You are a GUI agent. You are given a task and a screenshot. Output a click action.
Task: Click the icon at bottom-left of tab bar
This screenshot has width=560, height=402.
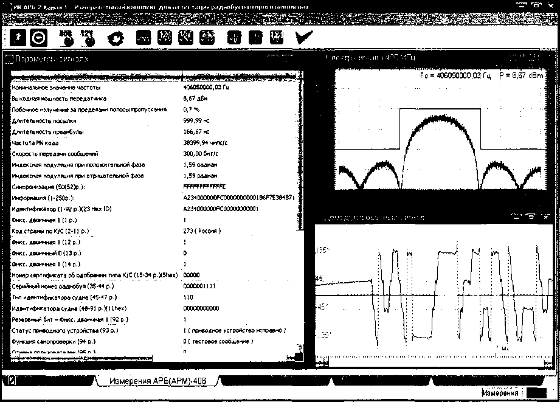12,381
